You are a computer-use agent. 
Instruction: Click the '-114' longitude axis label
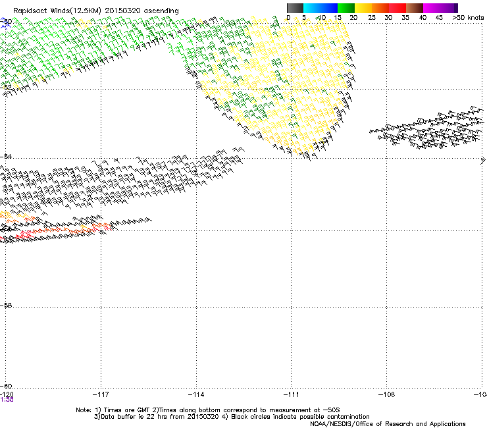(x=196, y=394)
